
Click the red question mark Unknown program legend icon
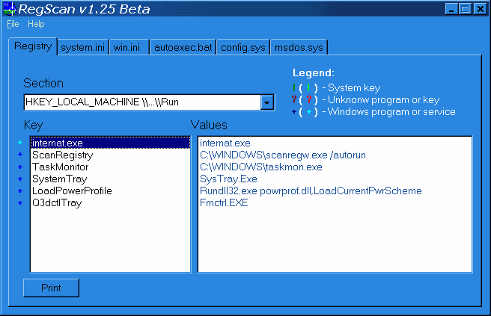[294, 99]
